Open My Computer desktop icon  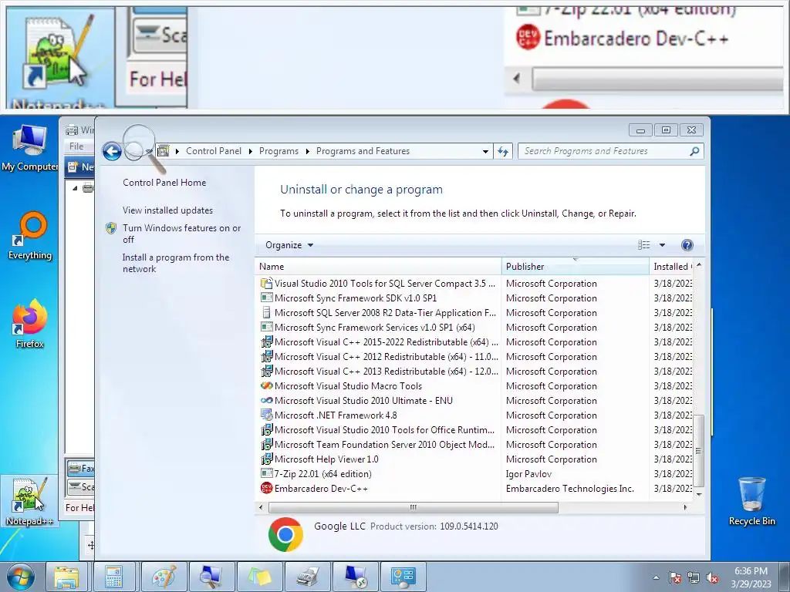click(x=29, y=147)
